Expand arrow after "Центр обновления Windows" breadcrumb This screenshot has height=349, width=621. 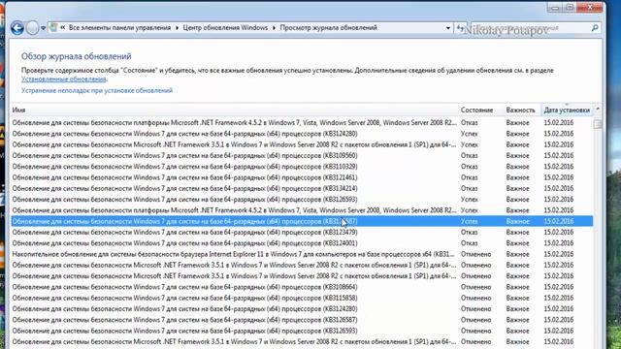coord(274,28)
